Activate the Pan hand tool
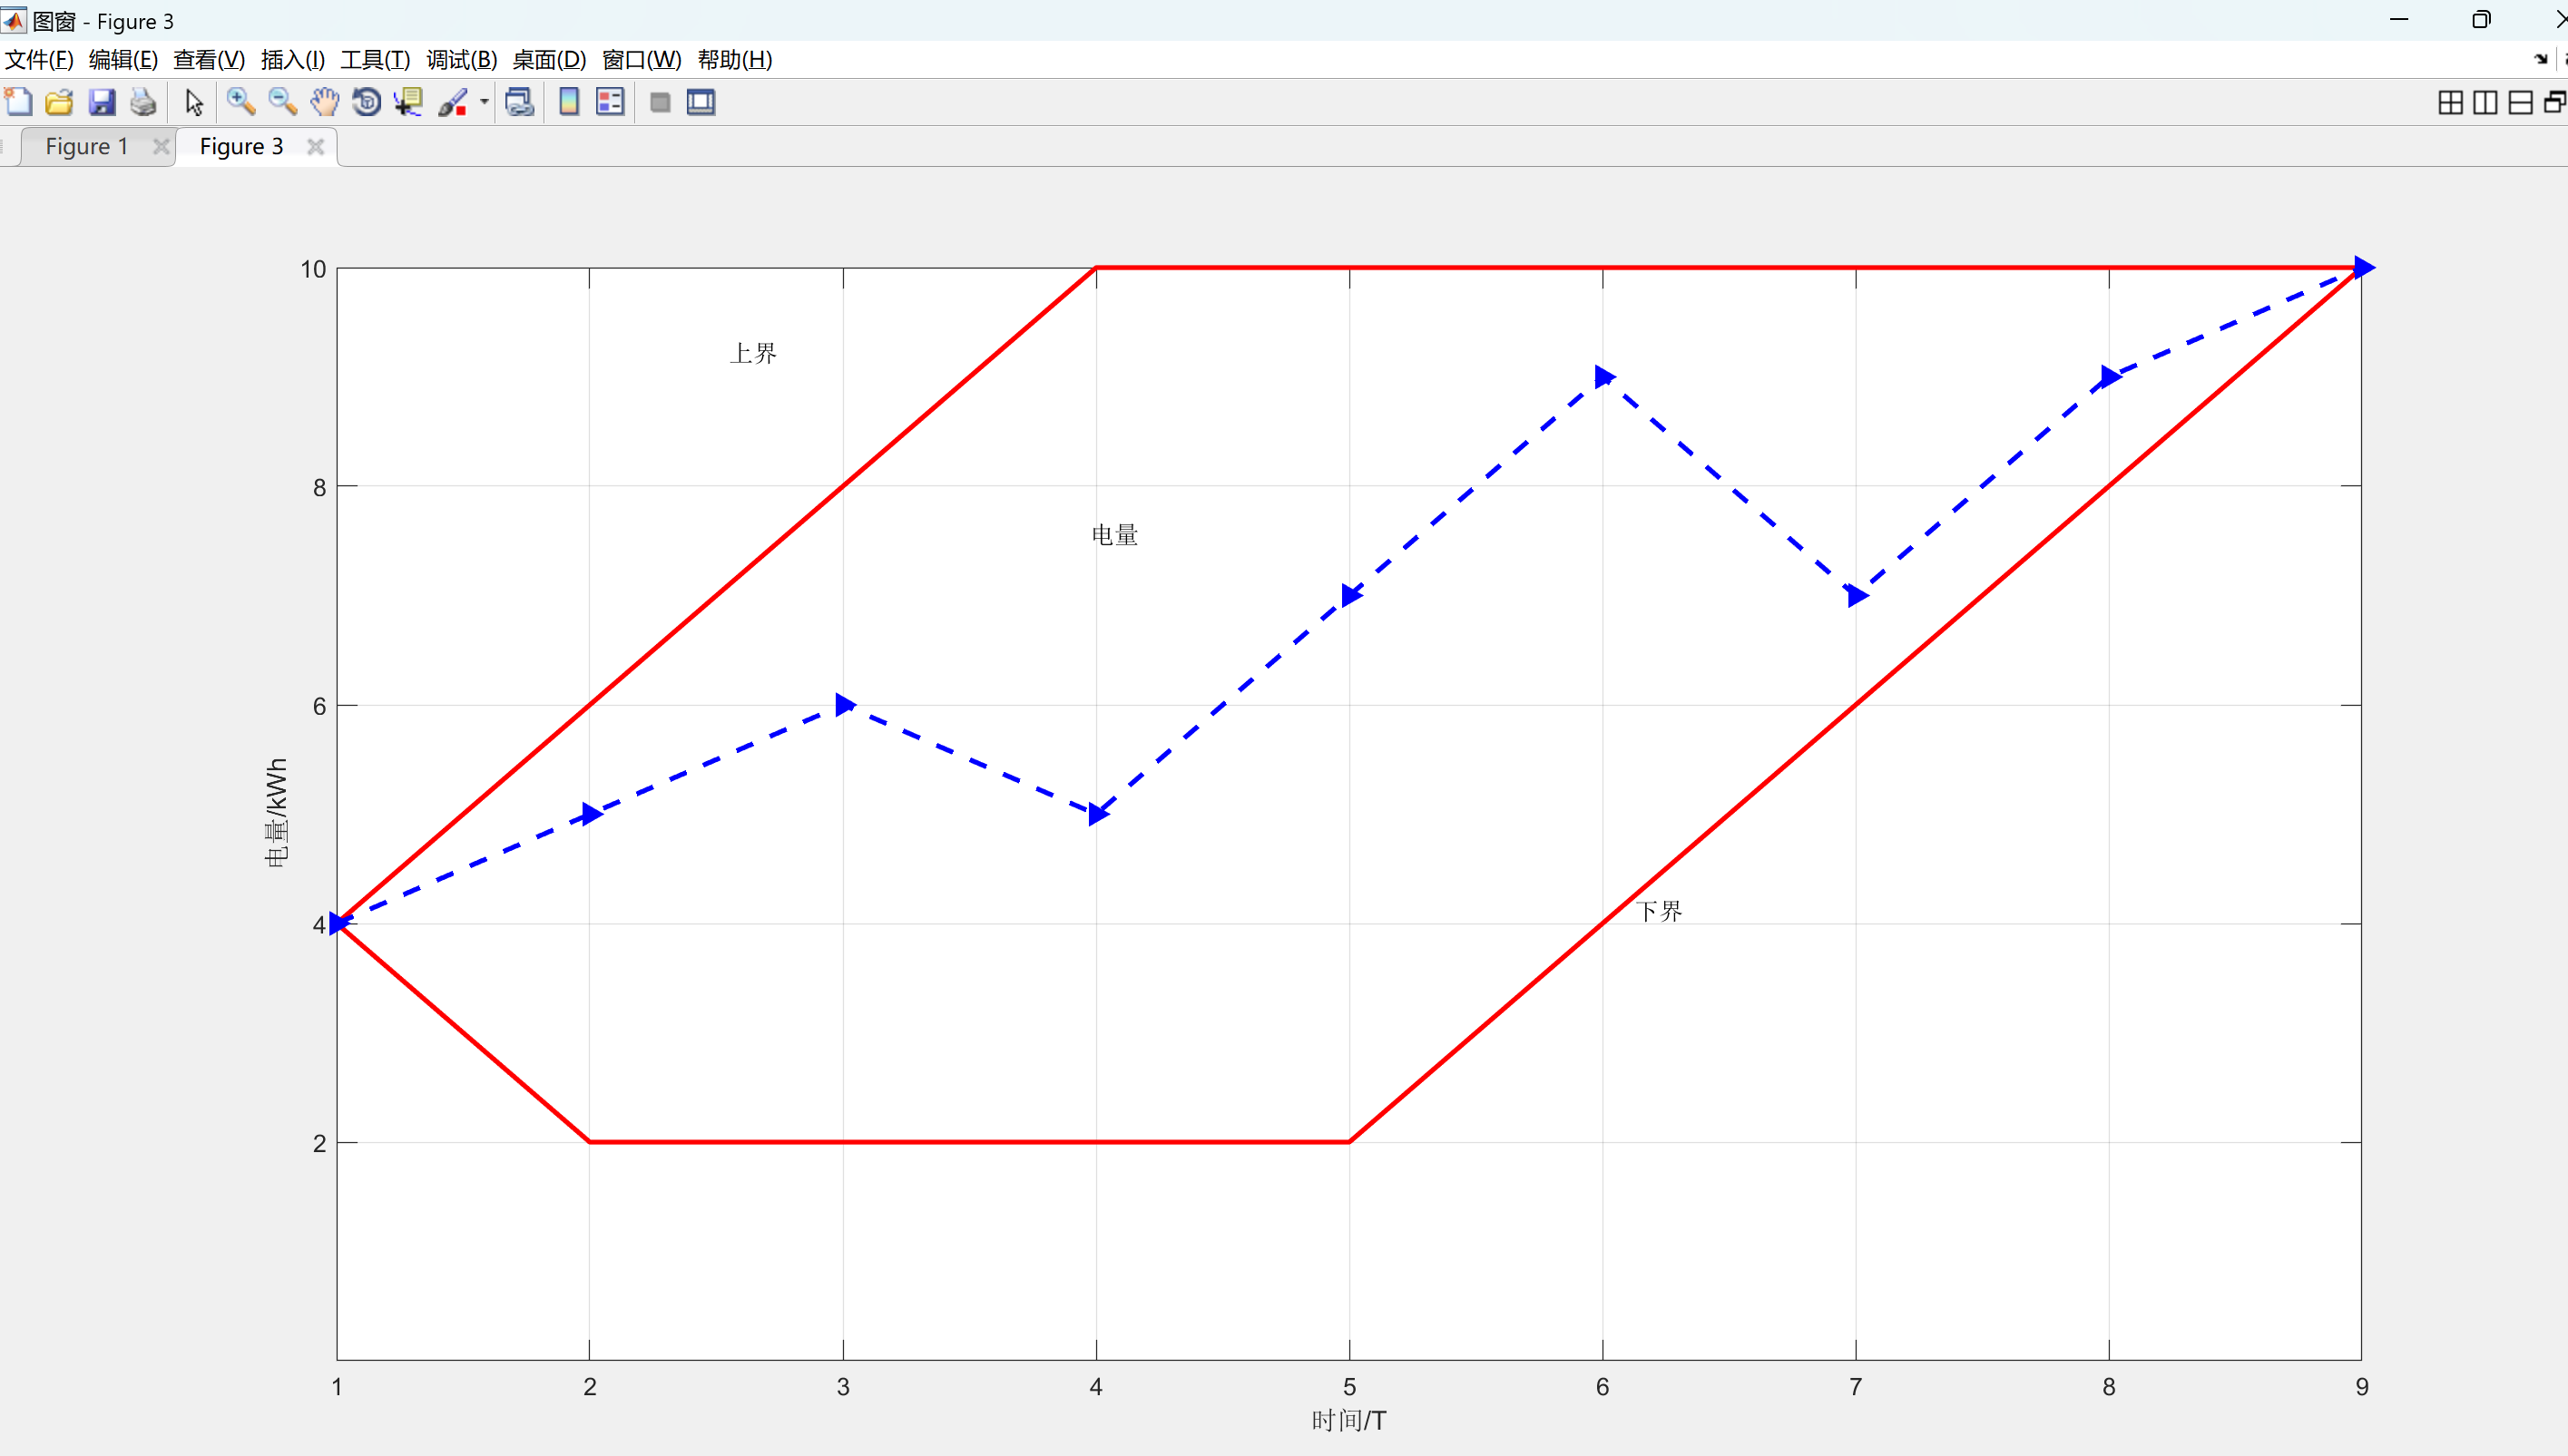Image resolution: width=2568 pixels, height=1456 pixels. 324,102
